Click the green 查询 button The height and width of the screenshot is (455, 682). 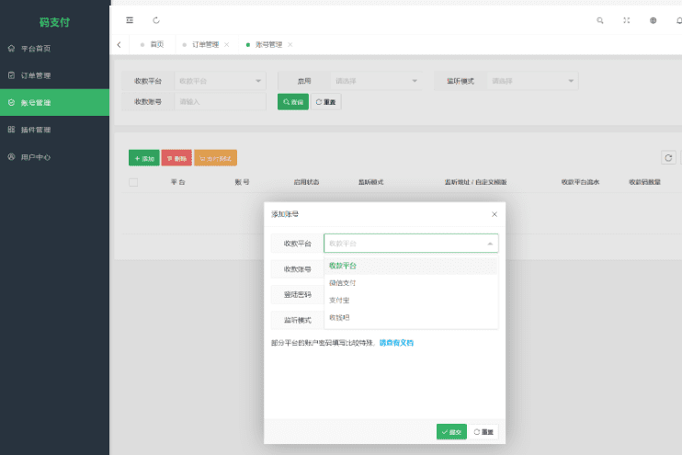coord(293,102)
